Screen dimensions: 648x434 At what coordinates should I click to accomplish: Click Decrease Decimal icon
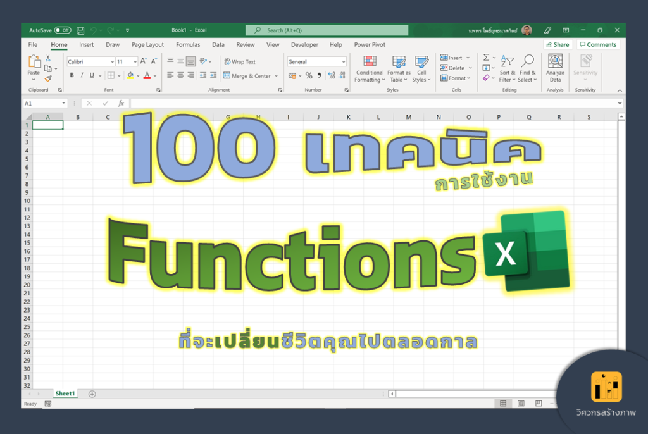(342, 75)
